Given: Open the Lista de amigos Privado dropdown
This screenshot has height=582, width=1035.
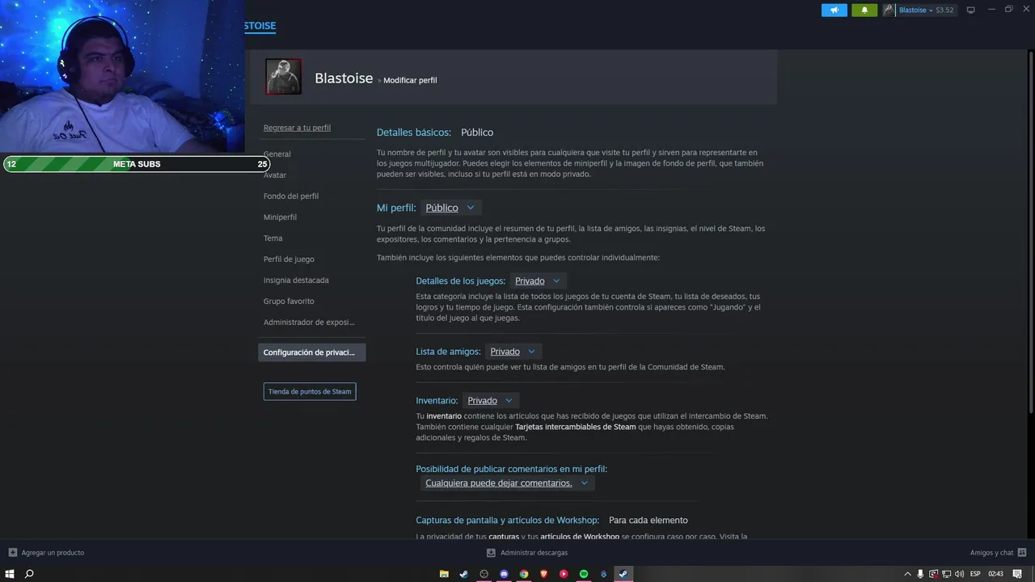Looking at the screenshot, I should coord(513,352).
